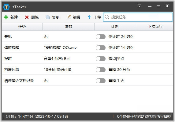Screen dimensions: 175x122
Task: Click the 音量4 钟声: Bell parameter cell
Action: (57, 58)
